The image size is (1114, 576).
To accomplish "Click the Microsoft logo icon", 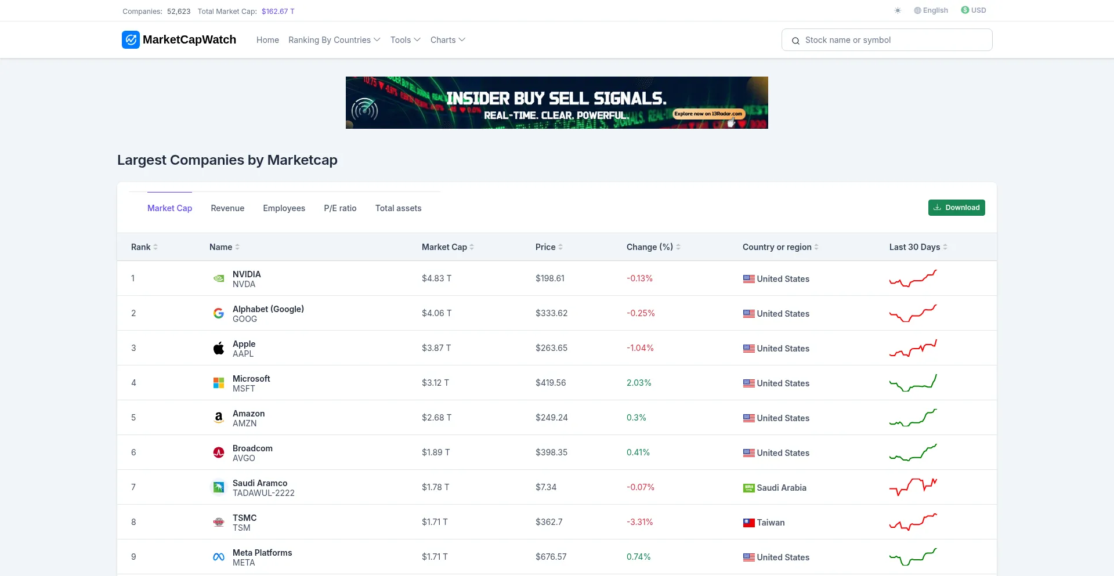I will (219, 383).
